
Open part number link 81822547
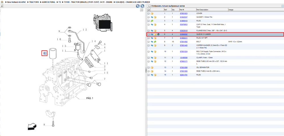point(183,17)
